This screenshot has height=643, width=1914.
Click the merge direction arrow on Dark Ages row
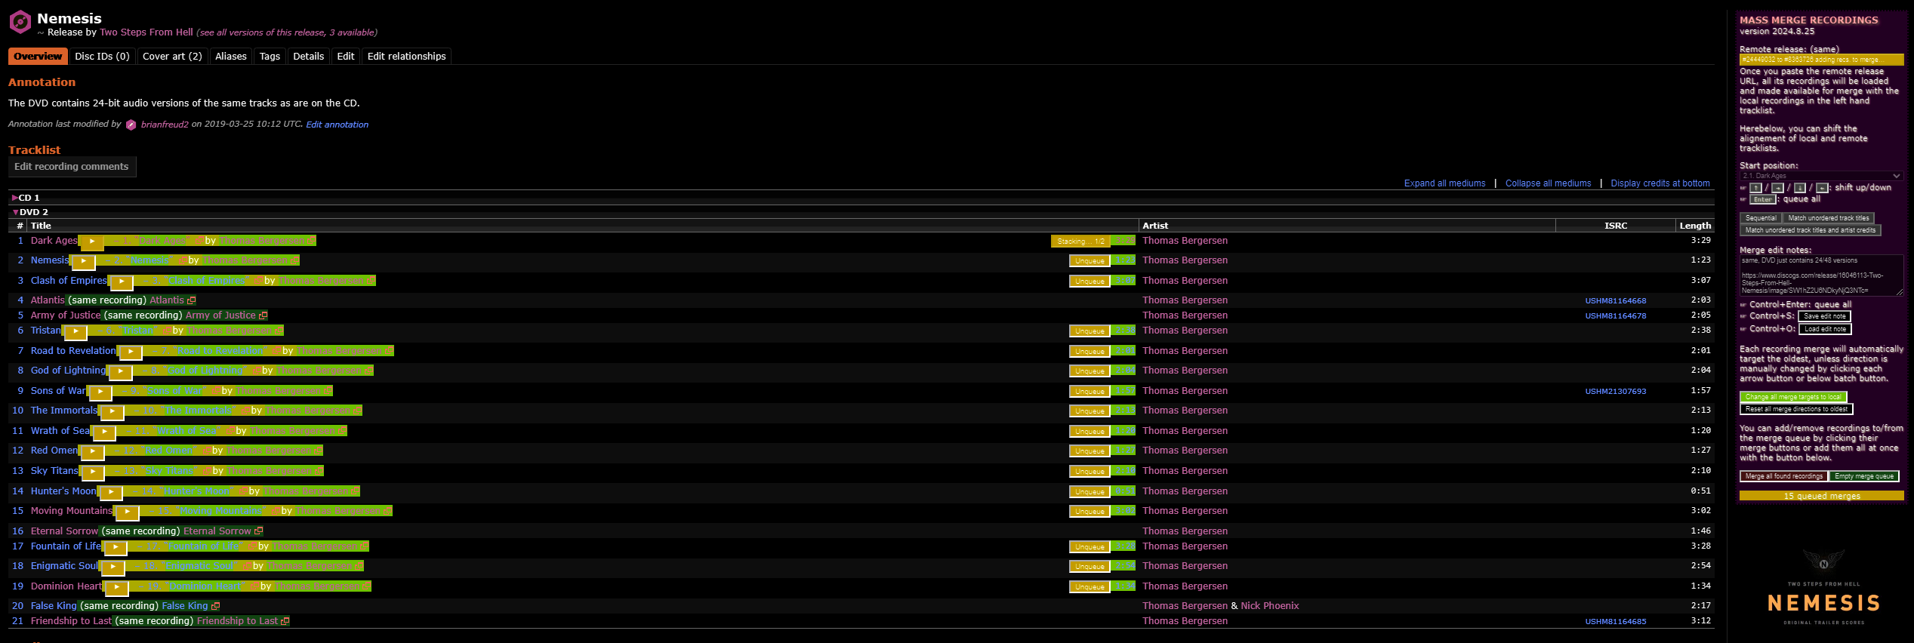[x=91, y=242]
